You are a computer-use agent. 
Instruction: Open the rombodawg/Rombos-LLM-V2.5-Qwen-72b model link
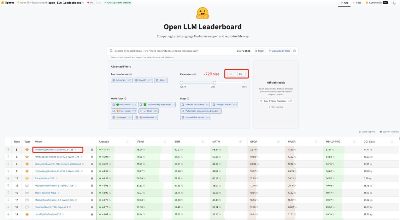click(57, 157)
